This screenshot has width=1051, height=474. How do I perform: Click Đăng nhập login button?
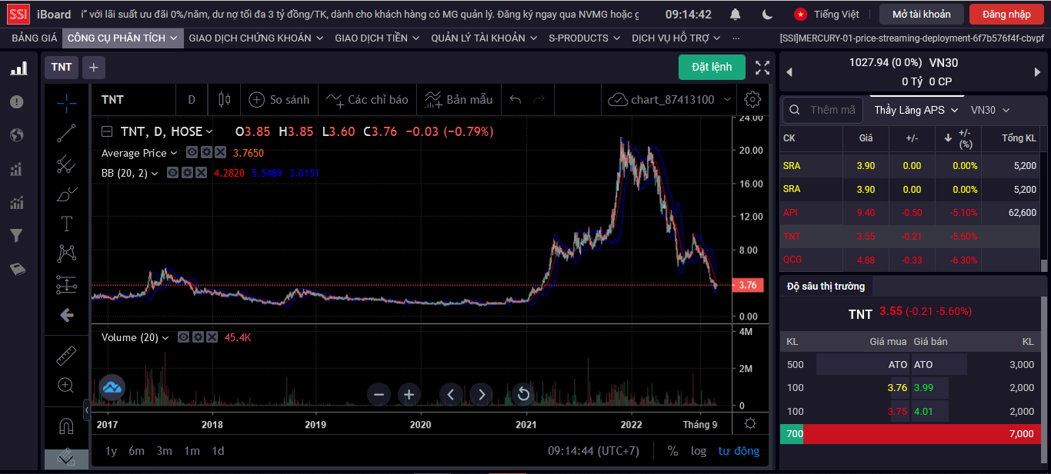point(1006,15)
